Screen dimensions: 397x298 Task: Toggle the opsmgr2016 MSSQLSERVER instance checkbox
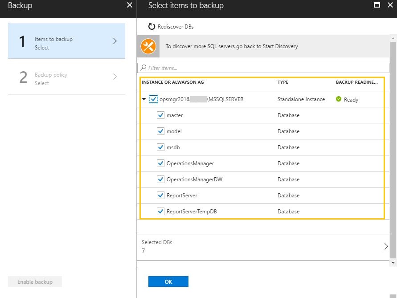click(x=153, y=99)
